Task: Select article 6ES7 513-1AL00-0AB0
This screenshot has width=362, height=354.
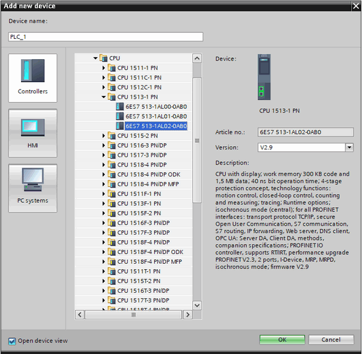Action: [156, 107]
